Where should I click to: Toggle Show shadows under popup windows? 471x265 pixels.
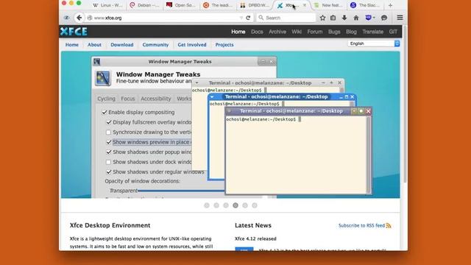click(x=109, y=152)
